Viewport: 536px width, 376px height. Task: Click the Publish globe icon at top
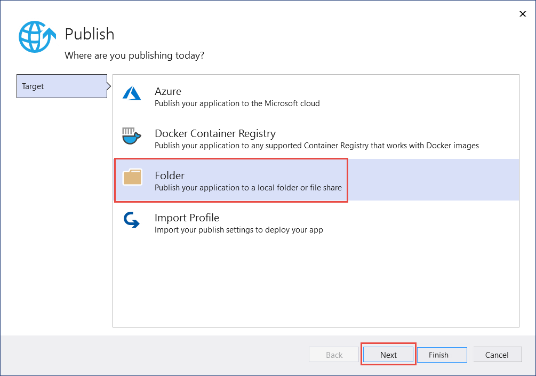[36, 36]
